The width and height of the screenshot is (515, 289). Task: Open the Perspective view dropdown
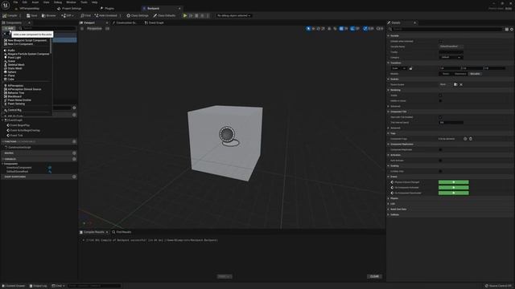(x=94, y=29)
